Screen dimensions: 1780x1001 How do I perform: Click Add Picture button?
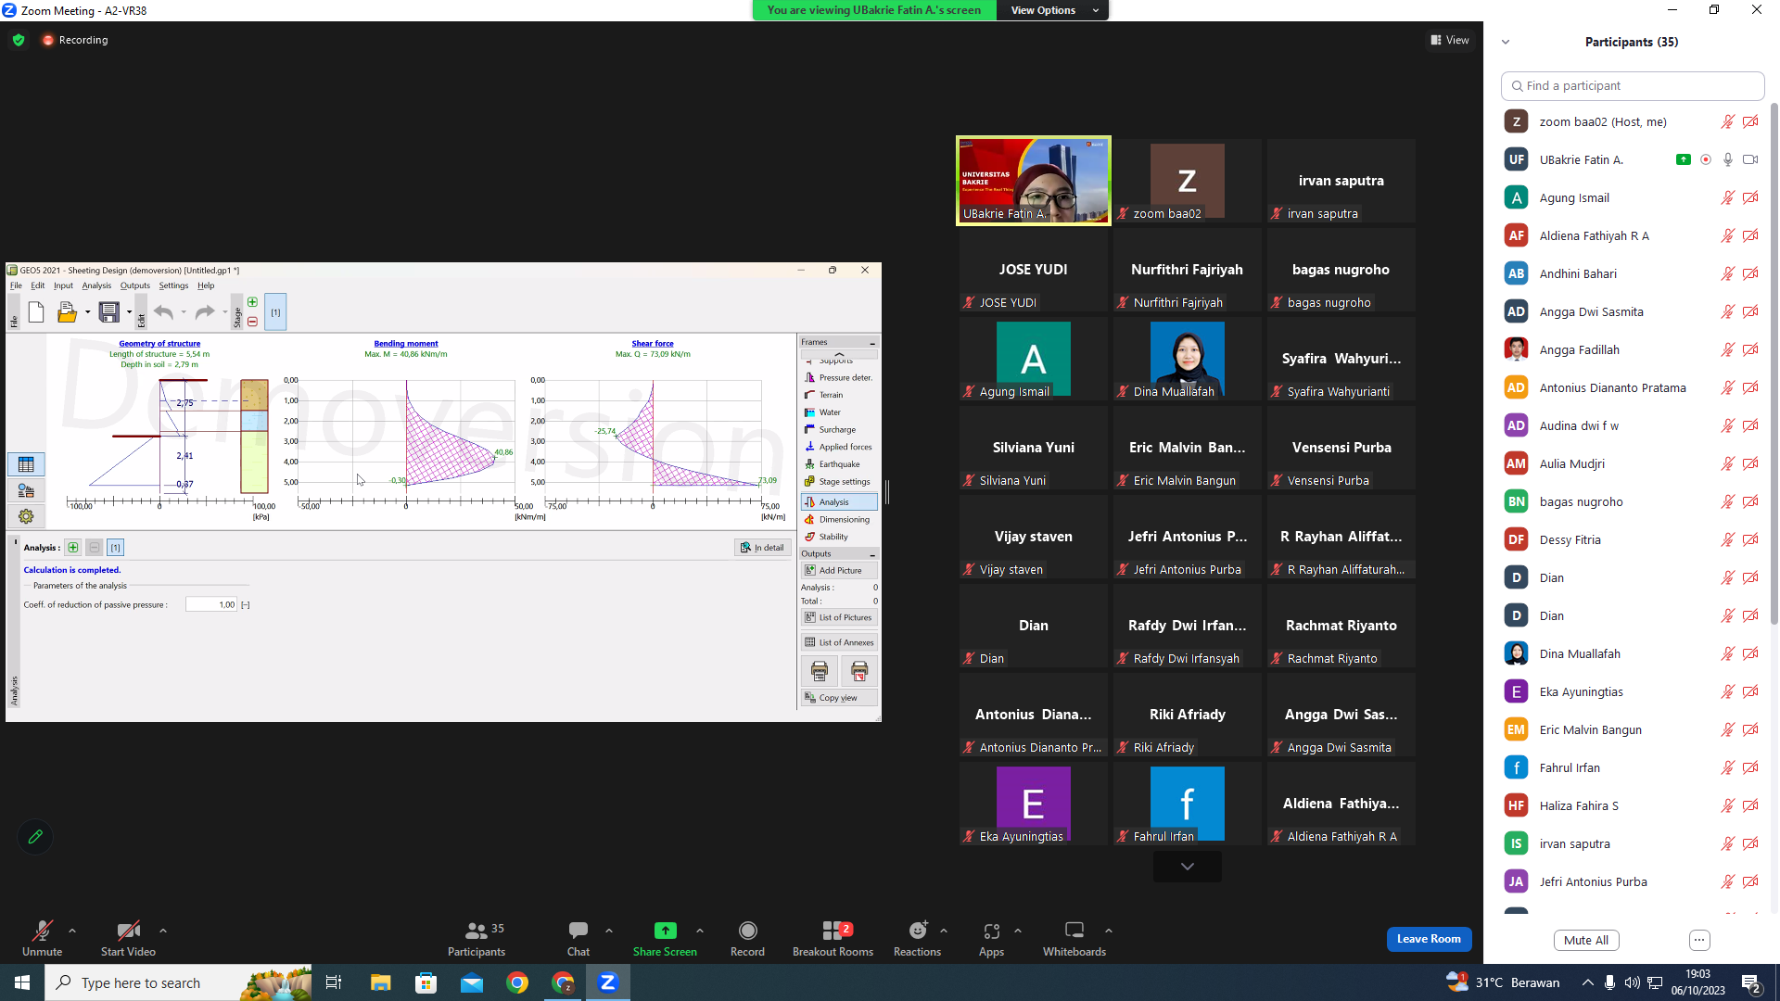tap(839, 571)
